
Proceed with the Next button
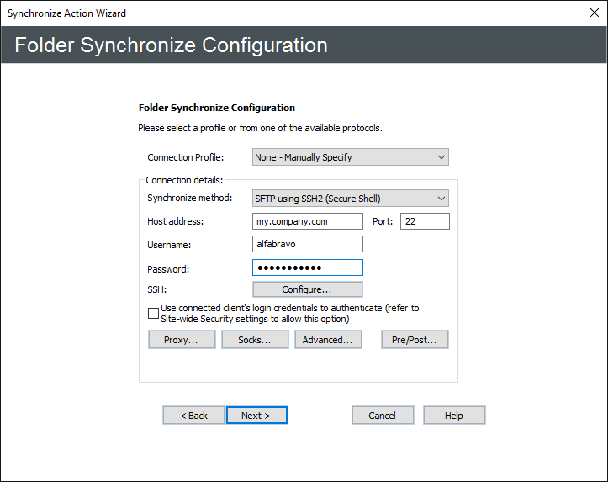pos(256,416)
